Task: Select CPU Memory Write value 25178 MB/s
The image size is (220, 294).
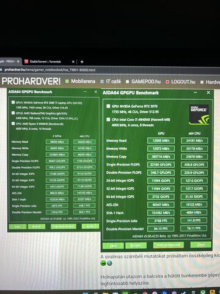Action: pyautogui.click(x=194, y=149)
